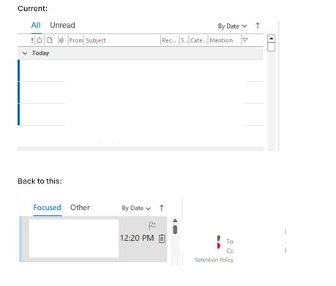336x286 pixels.
Task: Sort by Flag status column icon
Action: pos(245,40)
